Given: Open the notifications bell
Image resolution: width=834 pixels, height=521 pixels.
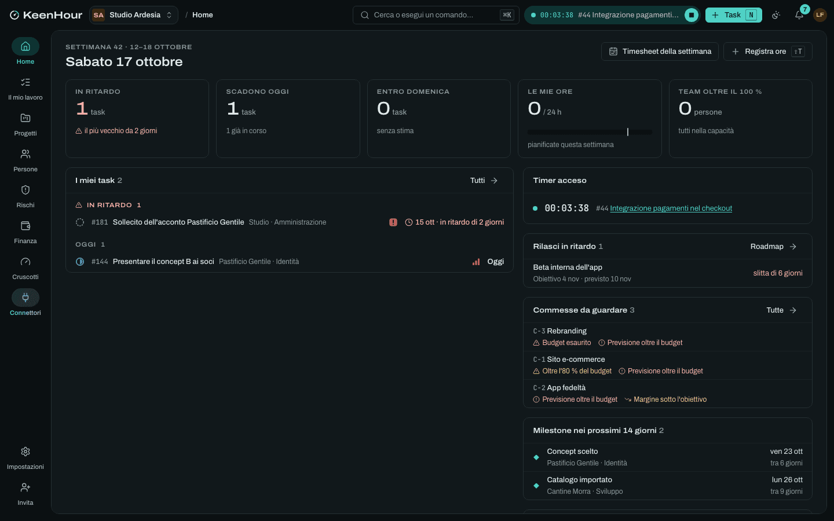Looking at the screenshot, I should [799, 15].
